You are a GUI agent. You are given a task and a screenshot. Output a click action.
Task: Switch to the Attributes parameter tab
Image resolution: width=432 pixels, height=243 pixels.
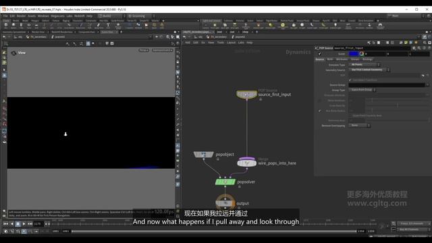[x=342, y=59]
